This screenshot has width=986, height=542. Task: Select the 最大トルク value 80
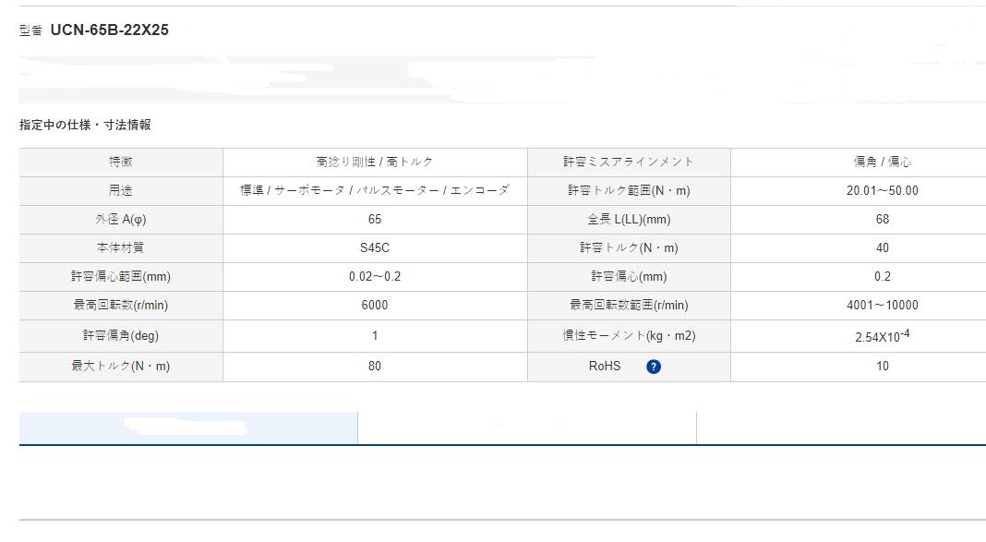click(x=374, y=366)
